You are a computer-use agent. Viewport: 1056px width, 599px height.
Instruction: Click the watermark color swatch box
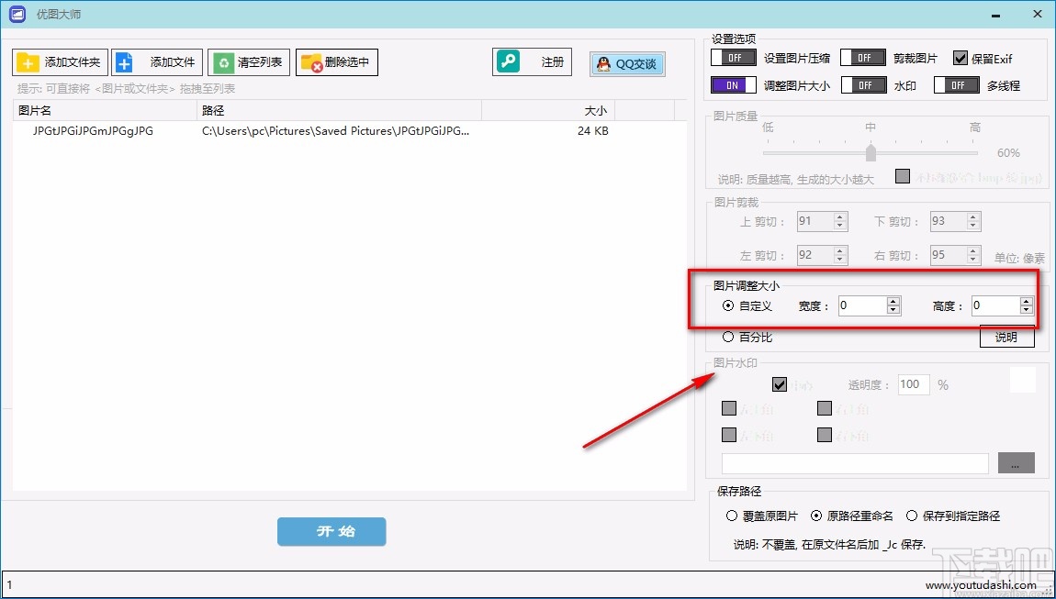tap(1022, 379)
